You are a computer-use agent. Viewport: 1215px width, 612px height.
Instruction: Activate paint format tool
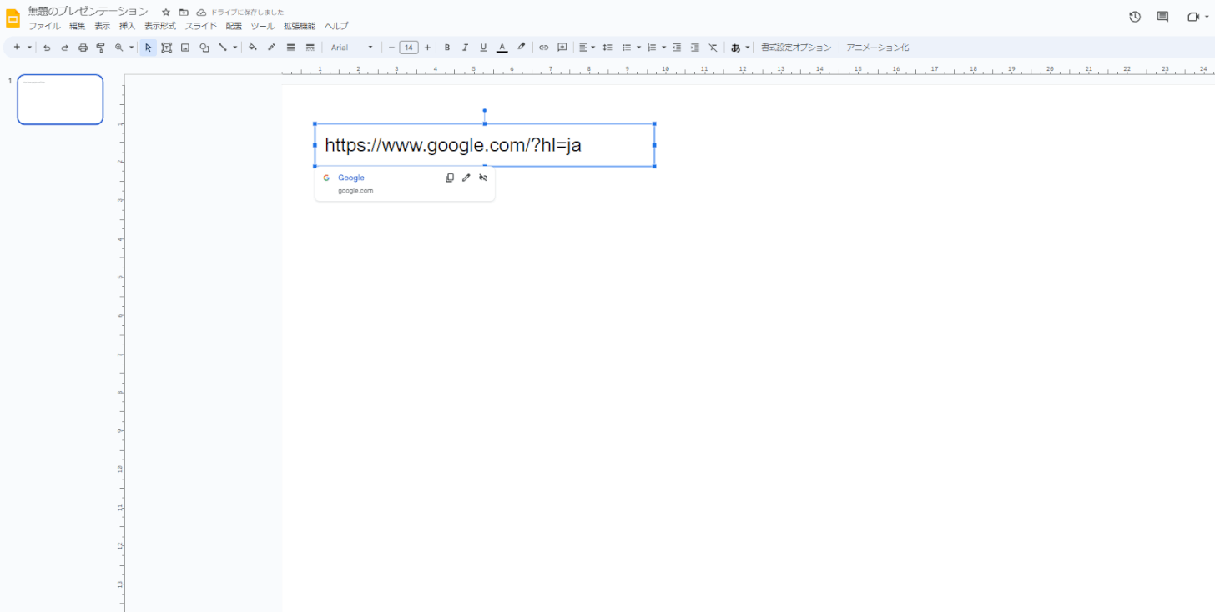pyautogui.click(x=101, y=48)
